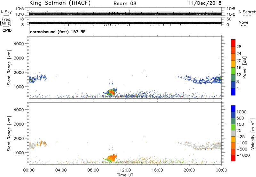Click the 12:00 time tick label
256x177 pixels.
pyautogui.click(x=125, y=170)
